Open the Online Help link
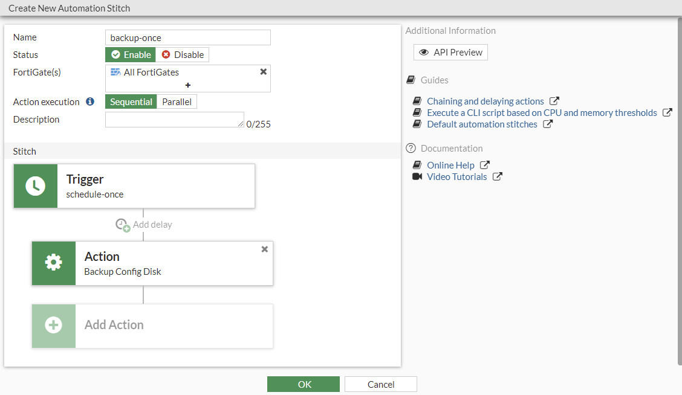 450,165
